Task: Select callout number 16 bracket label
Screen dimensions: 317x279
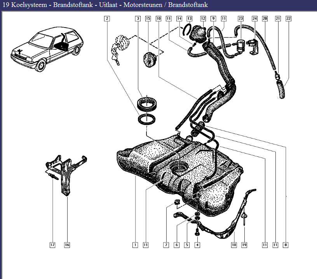Action: [x=67, y=245]
